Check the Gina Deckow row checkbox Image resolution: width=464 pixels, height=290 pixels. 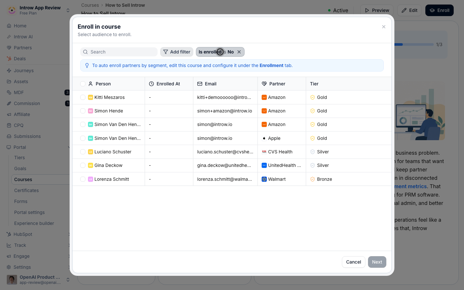pos(83,165)
